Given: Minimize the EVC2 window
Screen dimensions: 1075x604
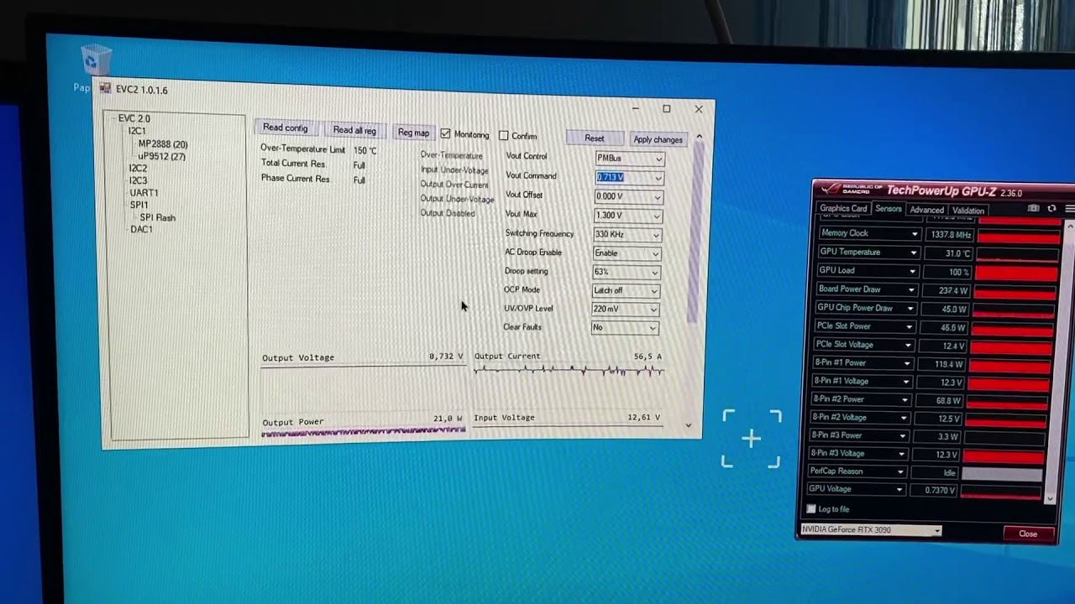Looking at the screenshot, I should click(x=635, y=107).
